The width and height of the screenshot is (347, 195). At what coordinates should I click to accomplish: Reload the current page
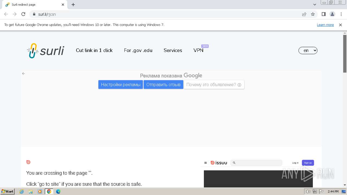pyautogui.click(x=23, y=14)
